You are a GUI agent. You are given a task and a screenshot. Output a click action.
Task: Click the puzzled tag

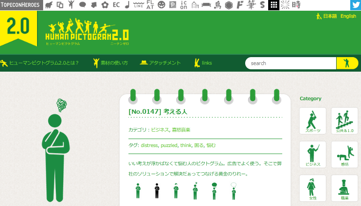169,145
